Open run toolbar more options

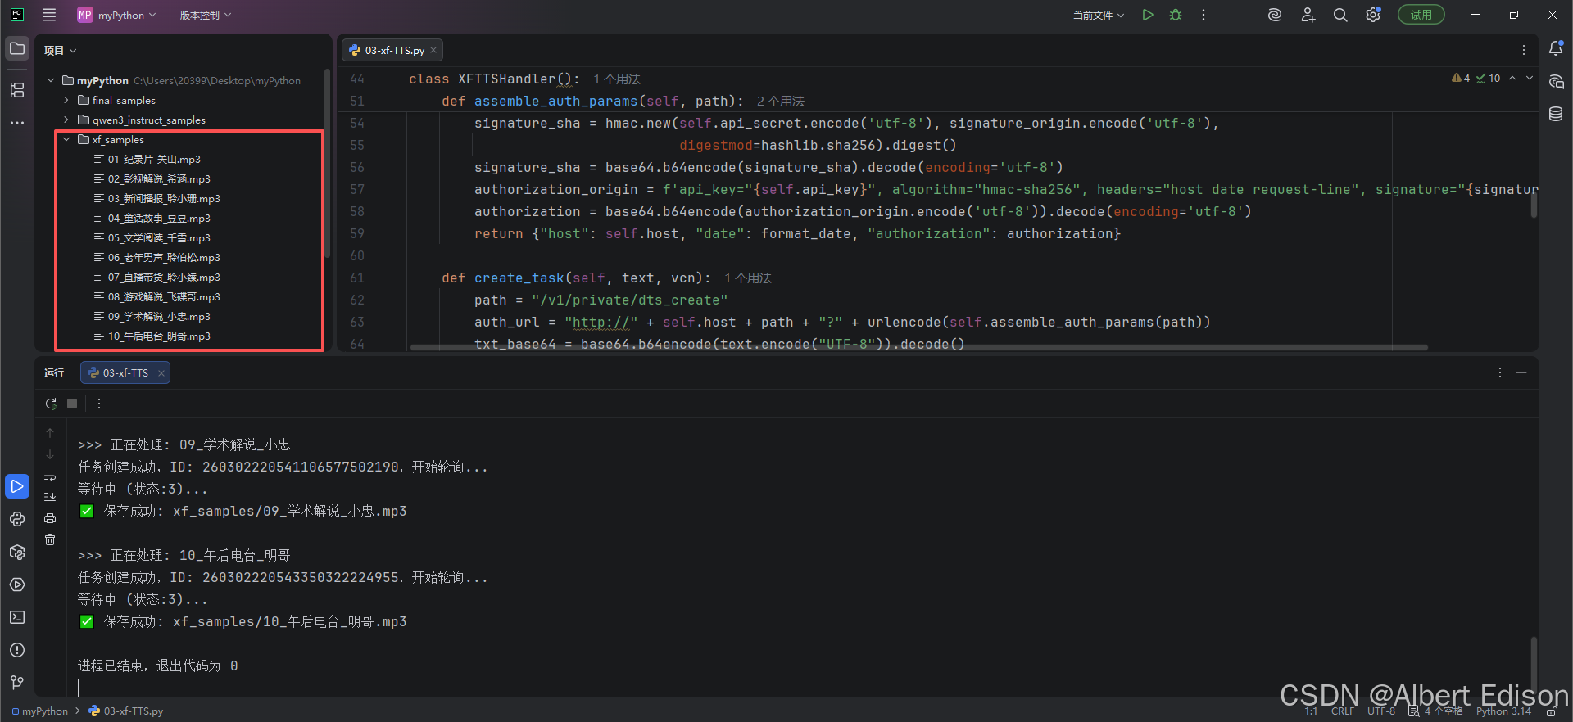(x=99, y=404)
